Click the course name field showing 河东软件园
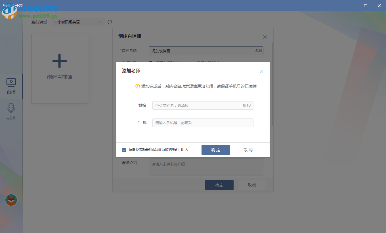 [x=206, y=50]
